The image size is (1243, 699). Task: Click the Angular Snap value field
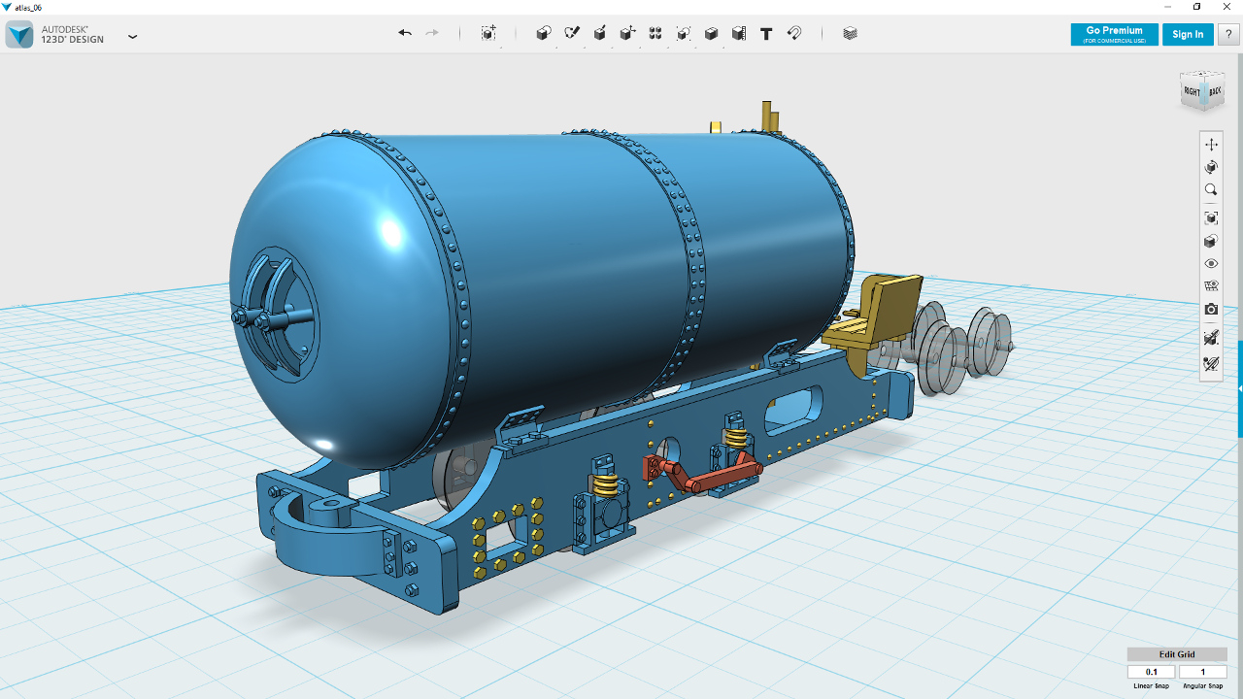tap(1203, 672)
